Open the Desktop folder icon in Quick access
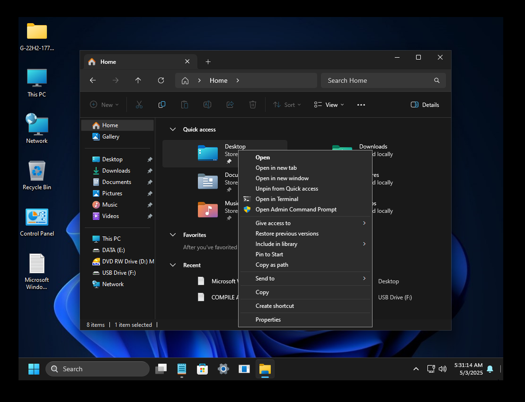 tap(208, 153)
